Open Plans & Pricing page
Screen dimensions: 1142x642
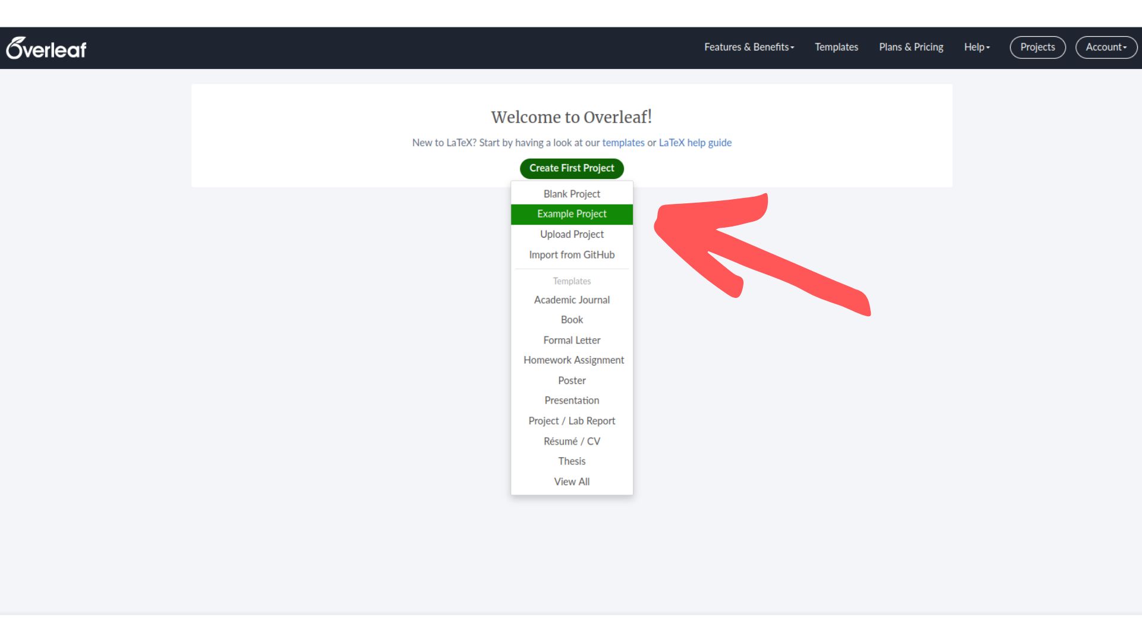tap(911, 47)
